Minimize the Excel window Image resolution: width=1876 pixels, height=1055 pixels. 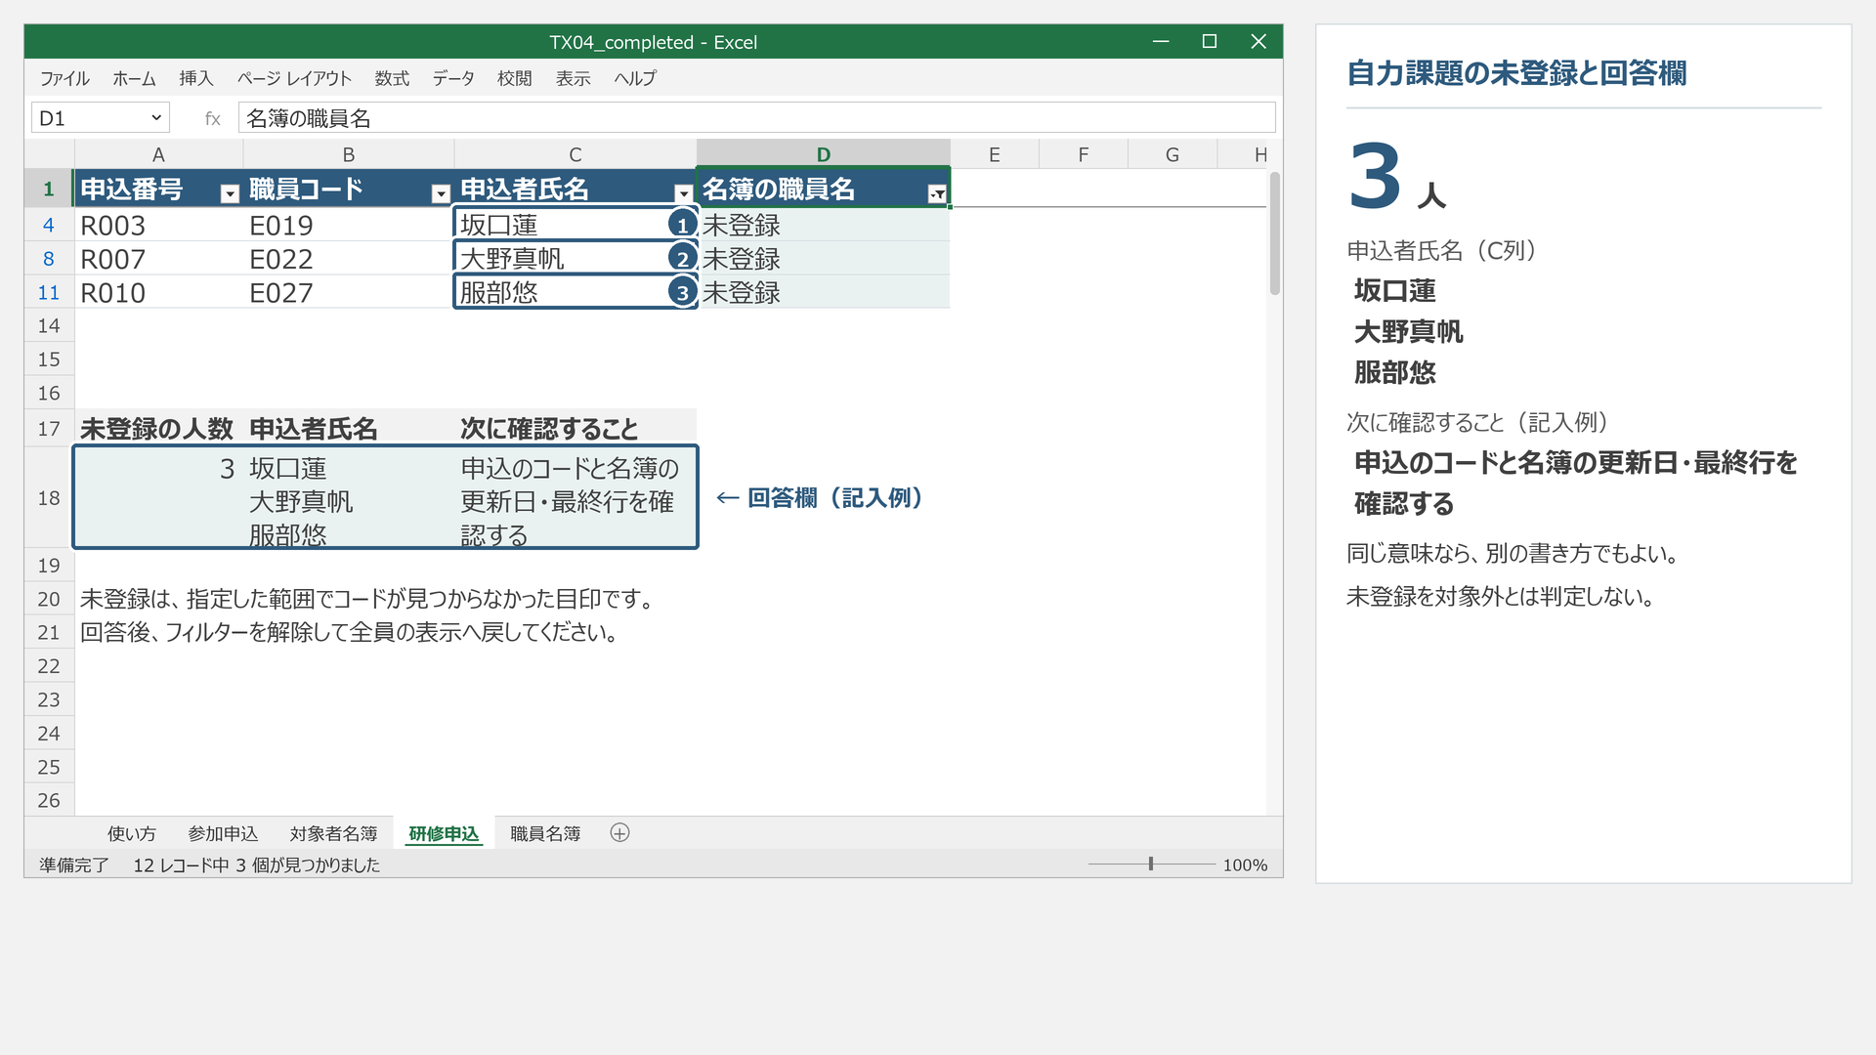point(1161,41)
